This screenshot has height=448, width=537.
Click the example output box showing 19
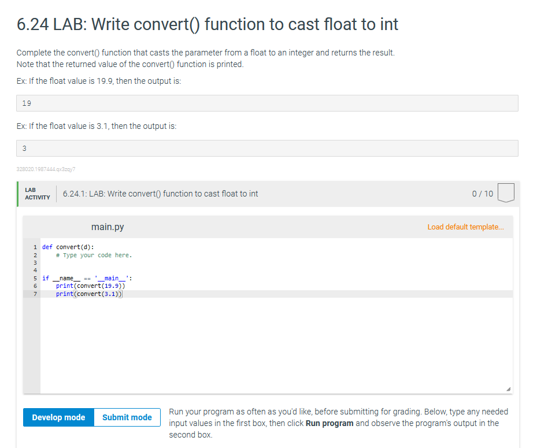[267, 103]
